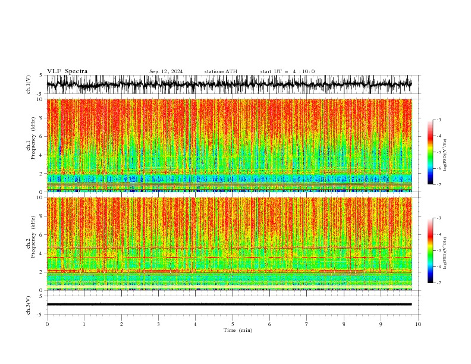471x364 pixels.
Task: Click the 'ch.1(V)' waveform axis label
Action: point(29,84)
